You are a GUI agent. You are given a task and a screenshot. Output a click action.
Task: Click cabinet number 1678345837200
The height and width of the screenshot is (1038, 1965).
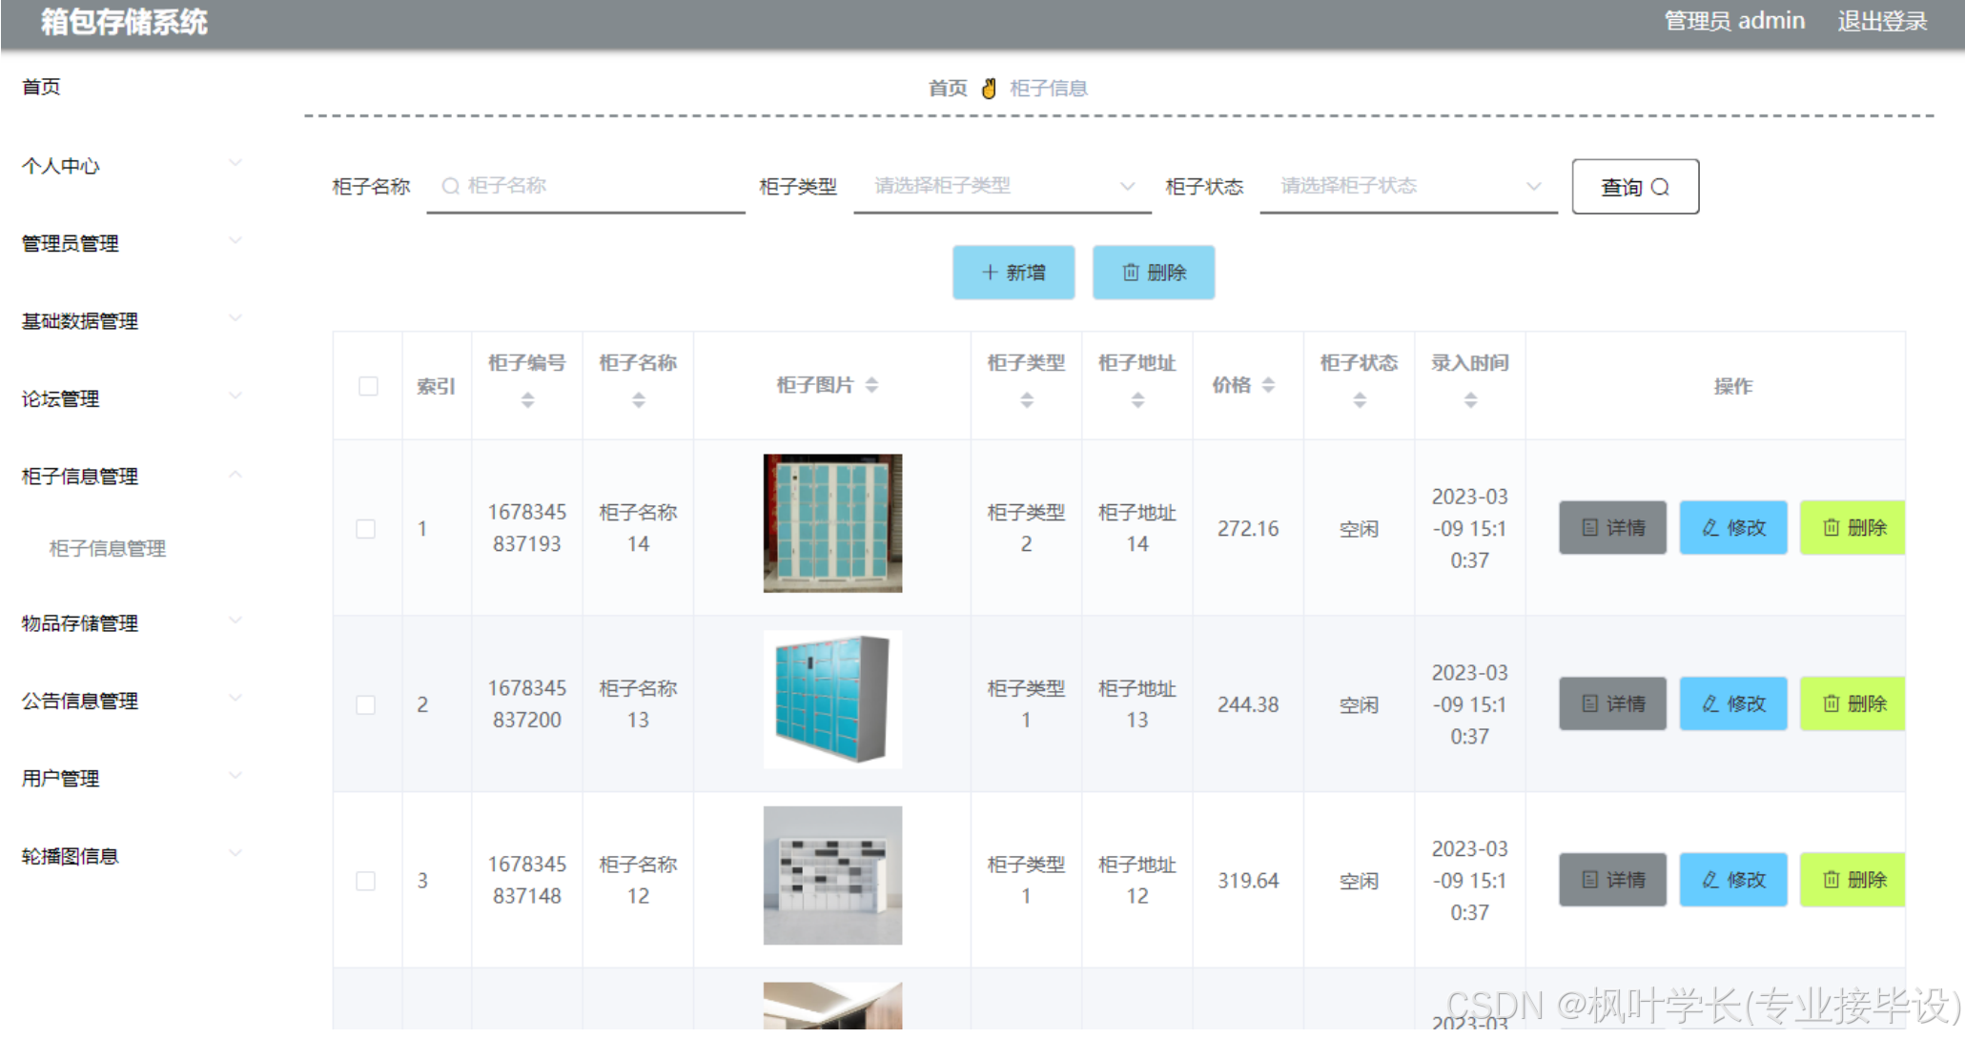click(x=527, y=704)
